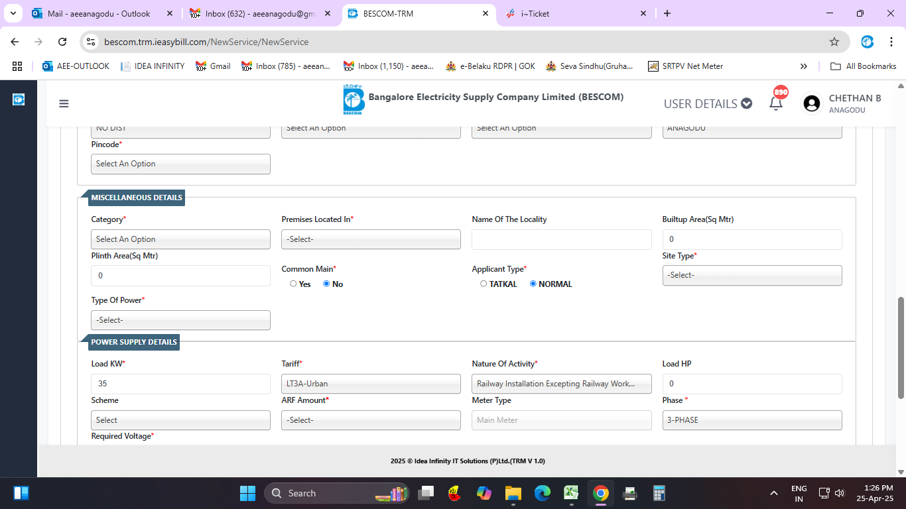
Task: Bookmark this page with the star
Action: [x=834, y=42]
